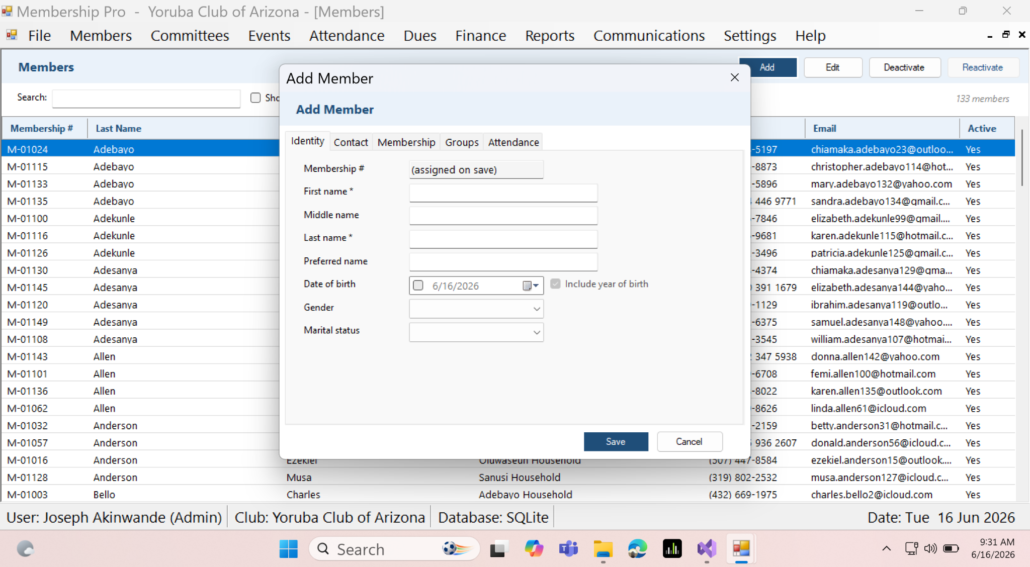The image size is (1030, 567).
Task: Open the Dues menu
Action: click(420, 36)
